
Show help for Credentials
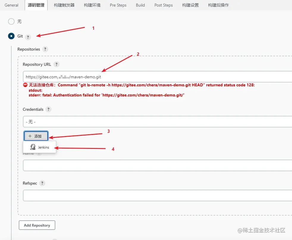[48, 109]
